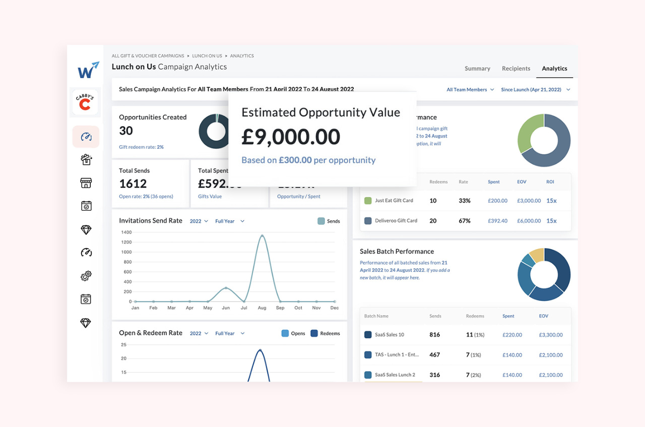Click the SaaS Sales 10 color swatch

click(x=368, y=335)
